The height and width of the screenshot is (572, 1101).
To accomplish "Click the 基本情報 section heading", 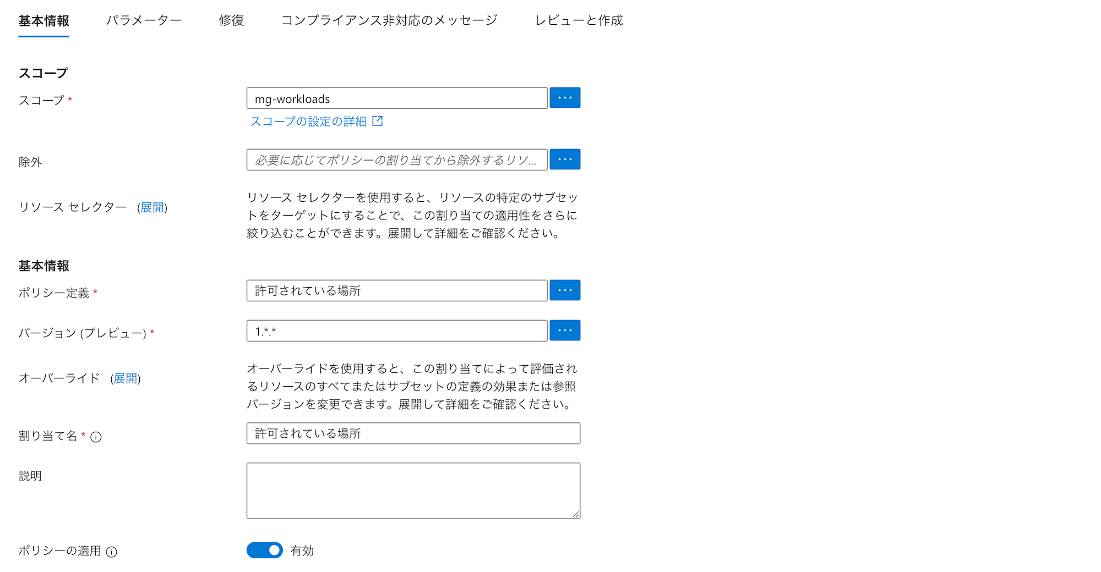I will [x=43, y=266].
